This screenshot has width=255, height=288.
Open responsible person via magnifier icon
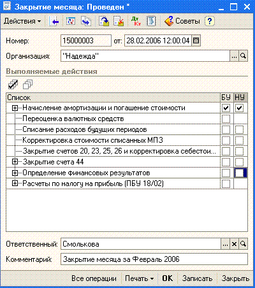(x=243, y=244)
